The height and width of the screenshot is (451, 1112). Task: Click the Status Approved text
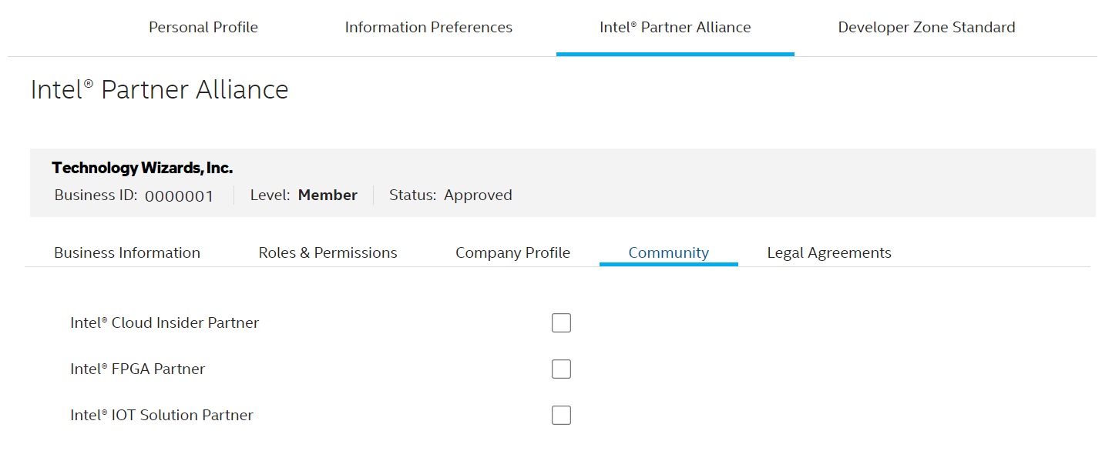pyautogui.click(x=478, y=195)
